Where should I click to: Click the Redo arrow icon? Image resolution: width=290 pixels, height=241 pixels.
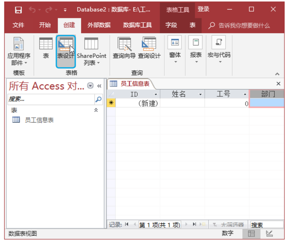click(x=49, y=10)
